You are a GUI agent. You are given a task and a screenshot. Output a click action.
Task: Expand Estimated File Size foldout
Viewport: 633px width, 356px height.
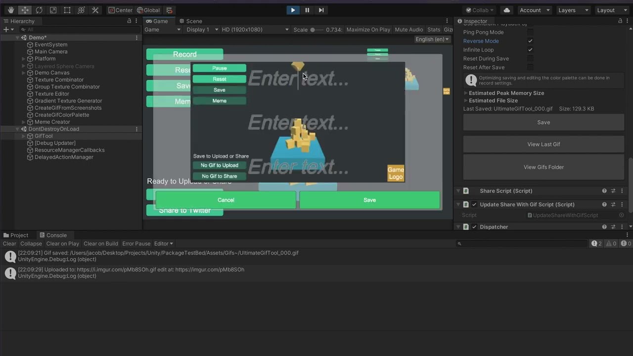[x=466, y=100]
